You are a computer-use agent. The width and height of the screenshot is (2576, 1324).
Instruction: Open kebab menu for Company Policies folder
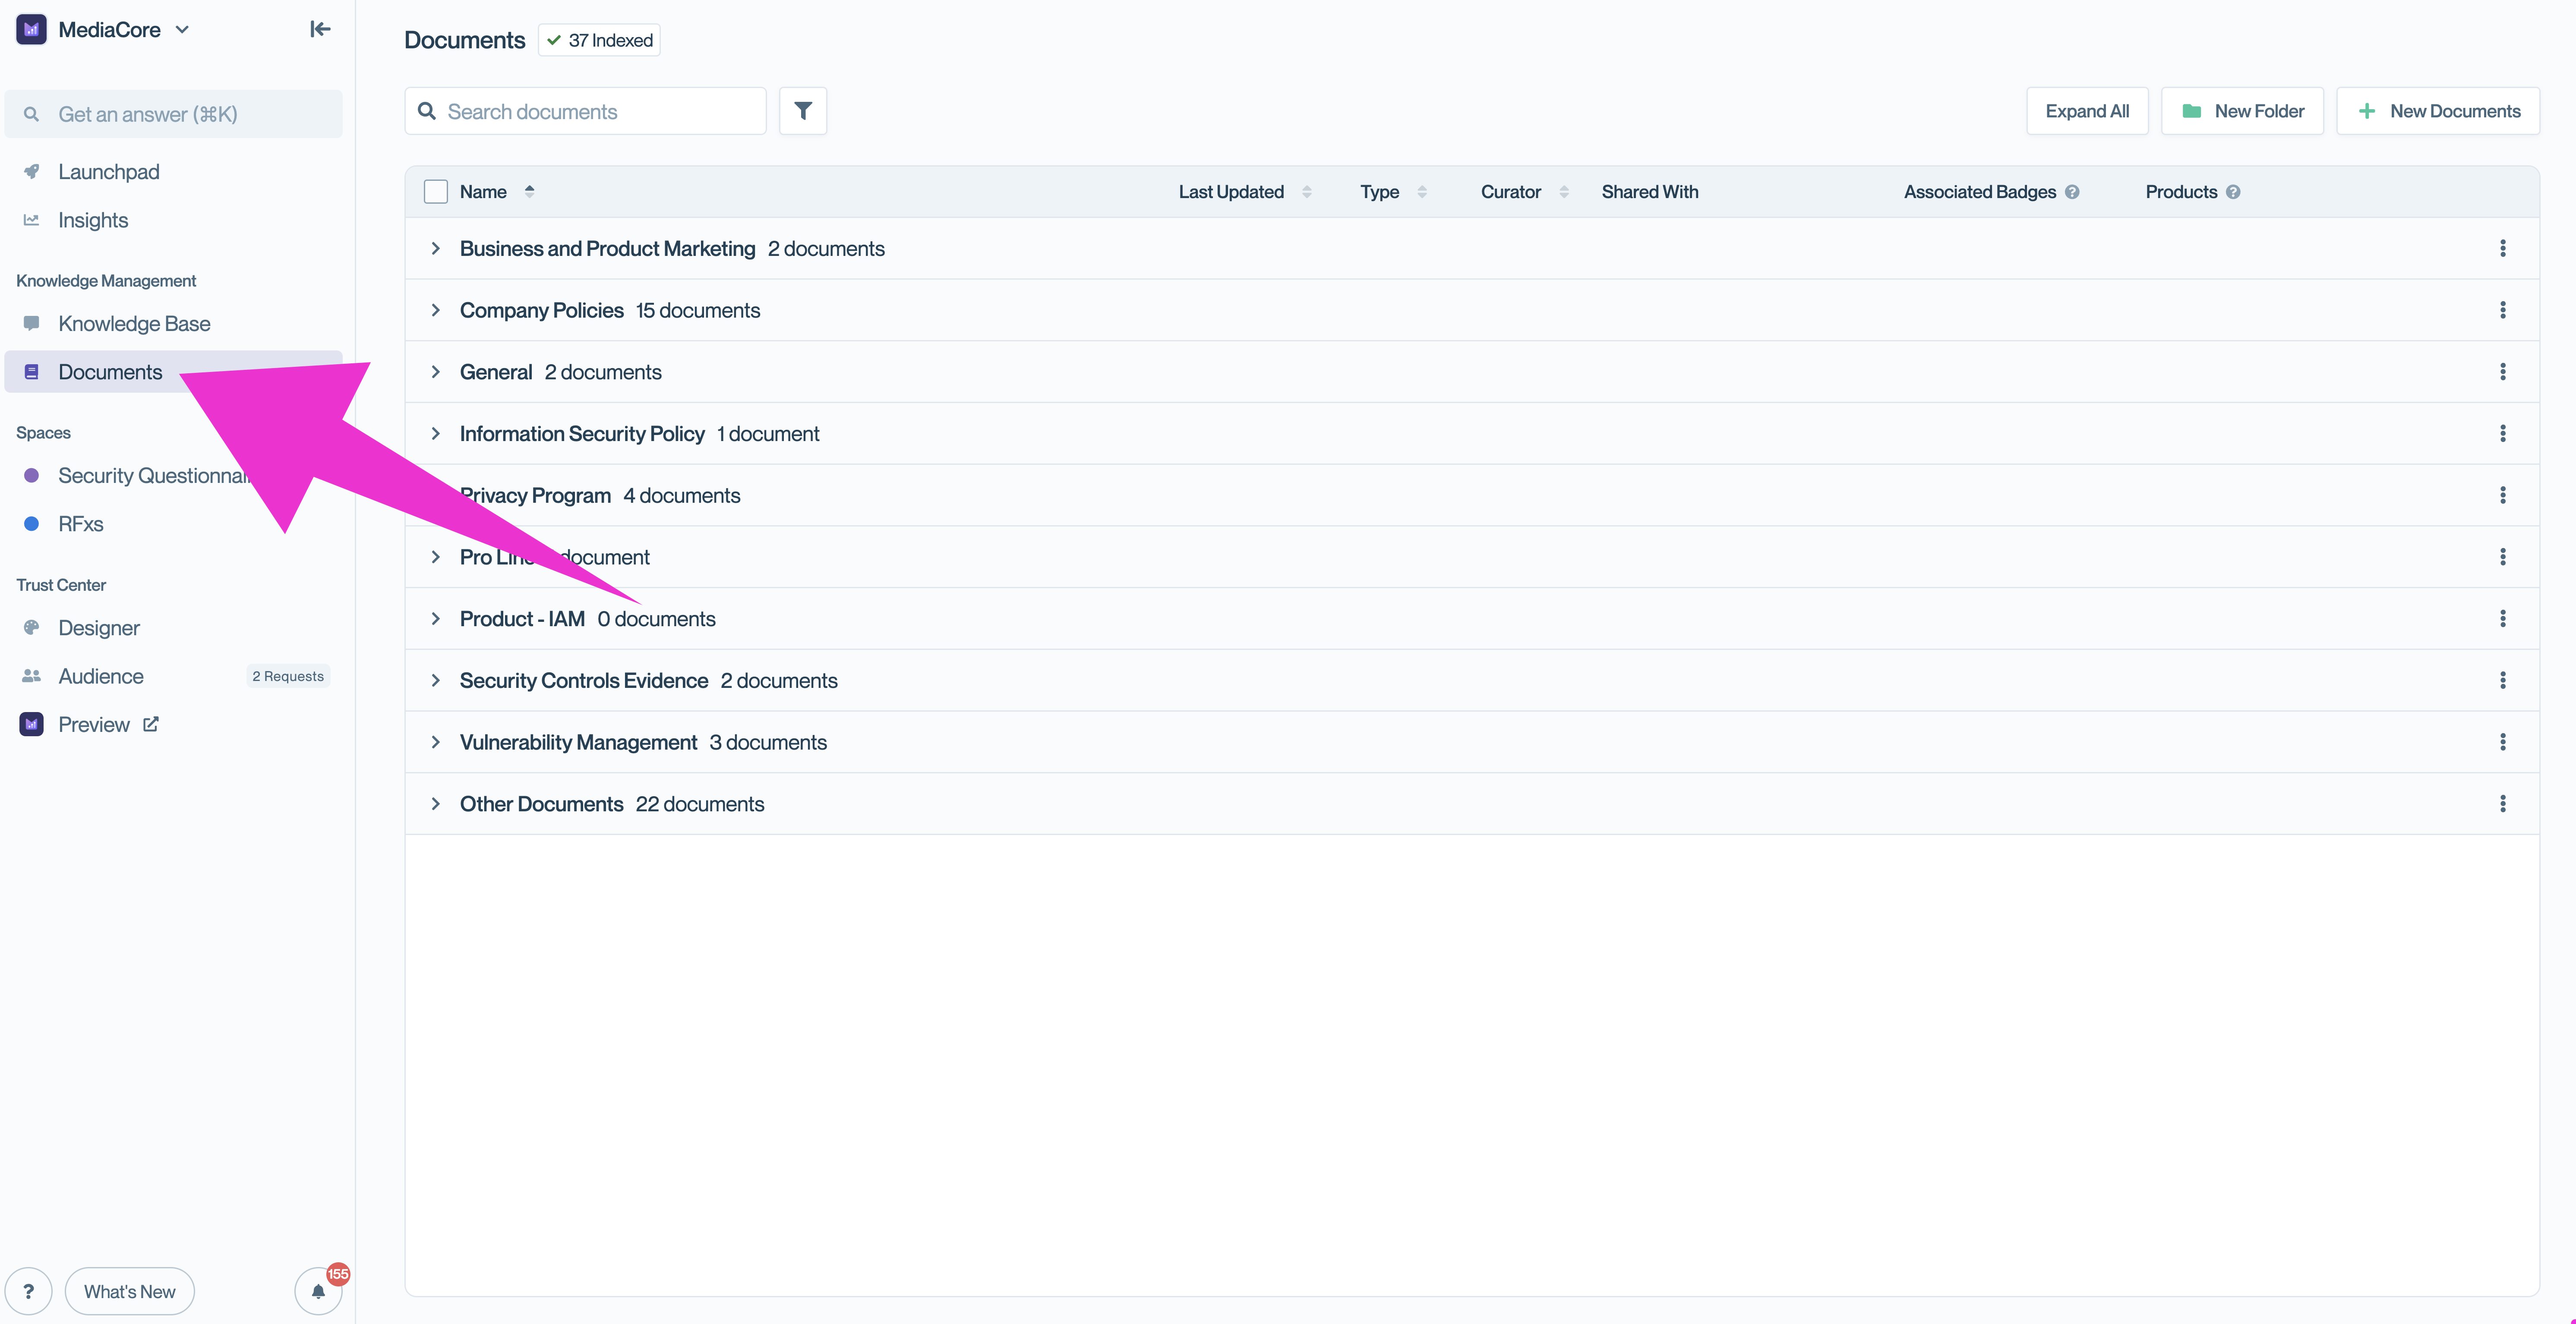click(2502, 310)
